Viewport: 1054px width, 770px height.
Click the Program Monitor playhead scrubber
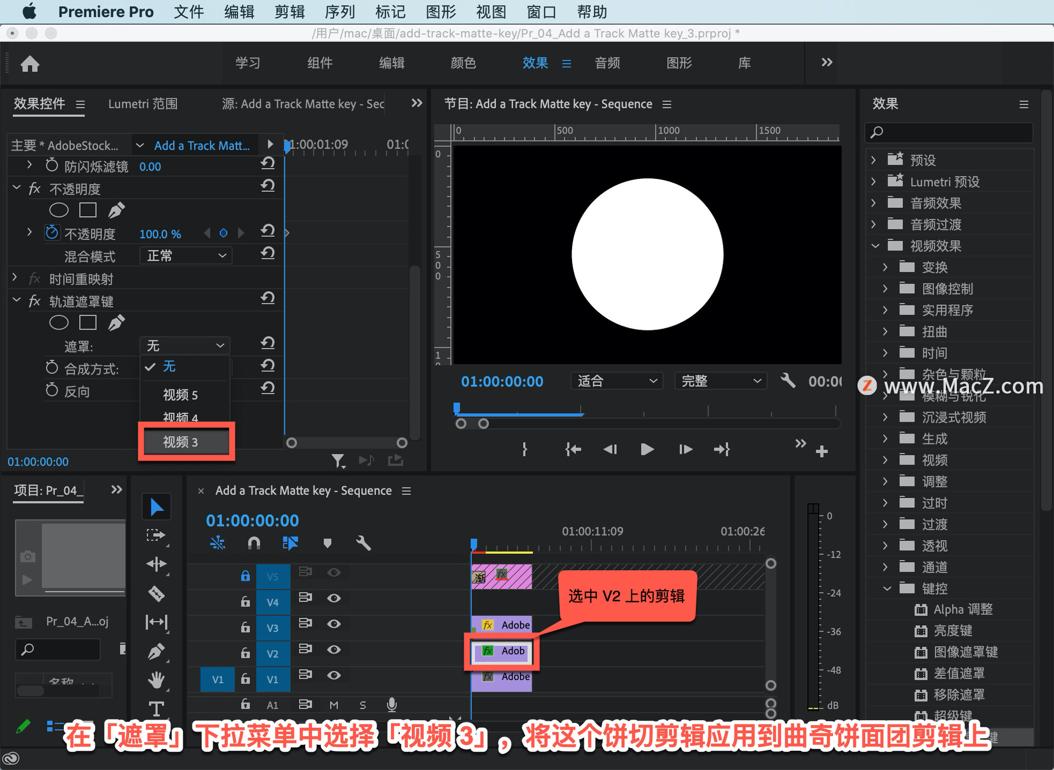pos(456,409)
